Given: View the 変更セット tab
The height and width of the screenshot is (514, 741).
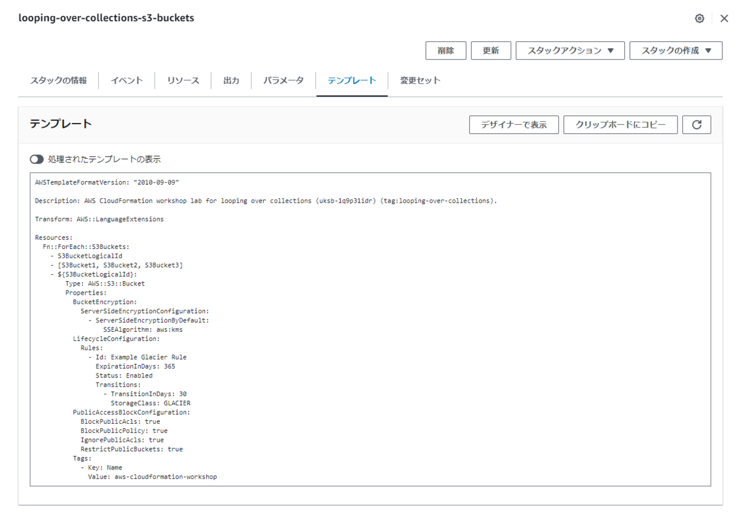Looking at the screenshot, I should 419,80.
